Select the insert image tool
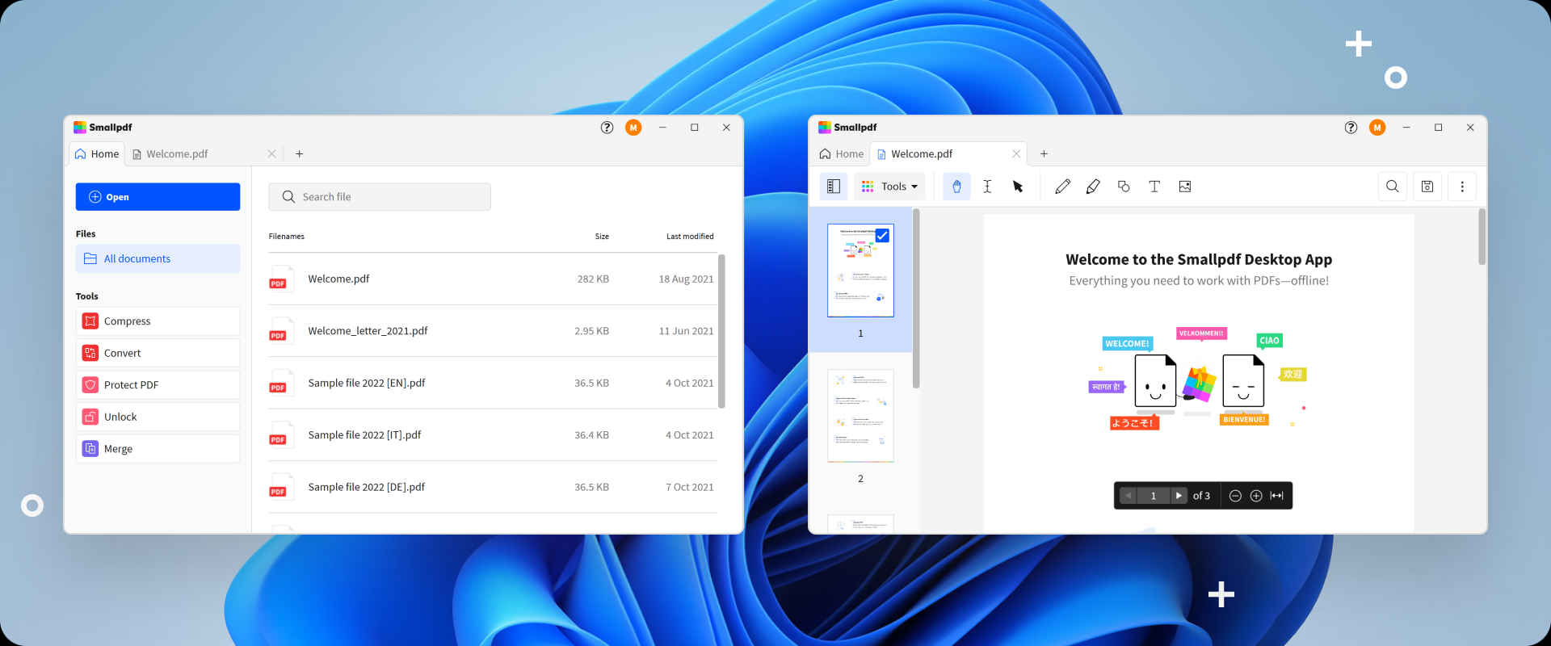1551x646 pixels. click(x=1185, y=187)
